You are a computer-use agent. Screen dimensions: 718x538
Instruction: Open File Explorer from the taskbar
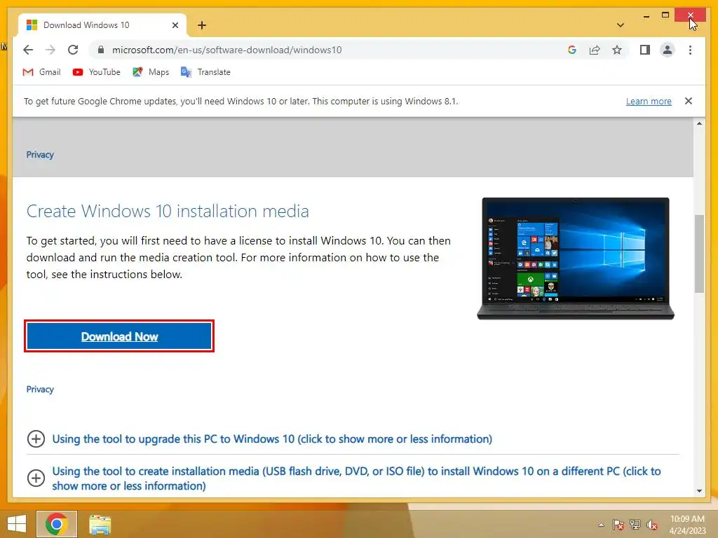pos(100,524)
